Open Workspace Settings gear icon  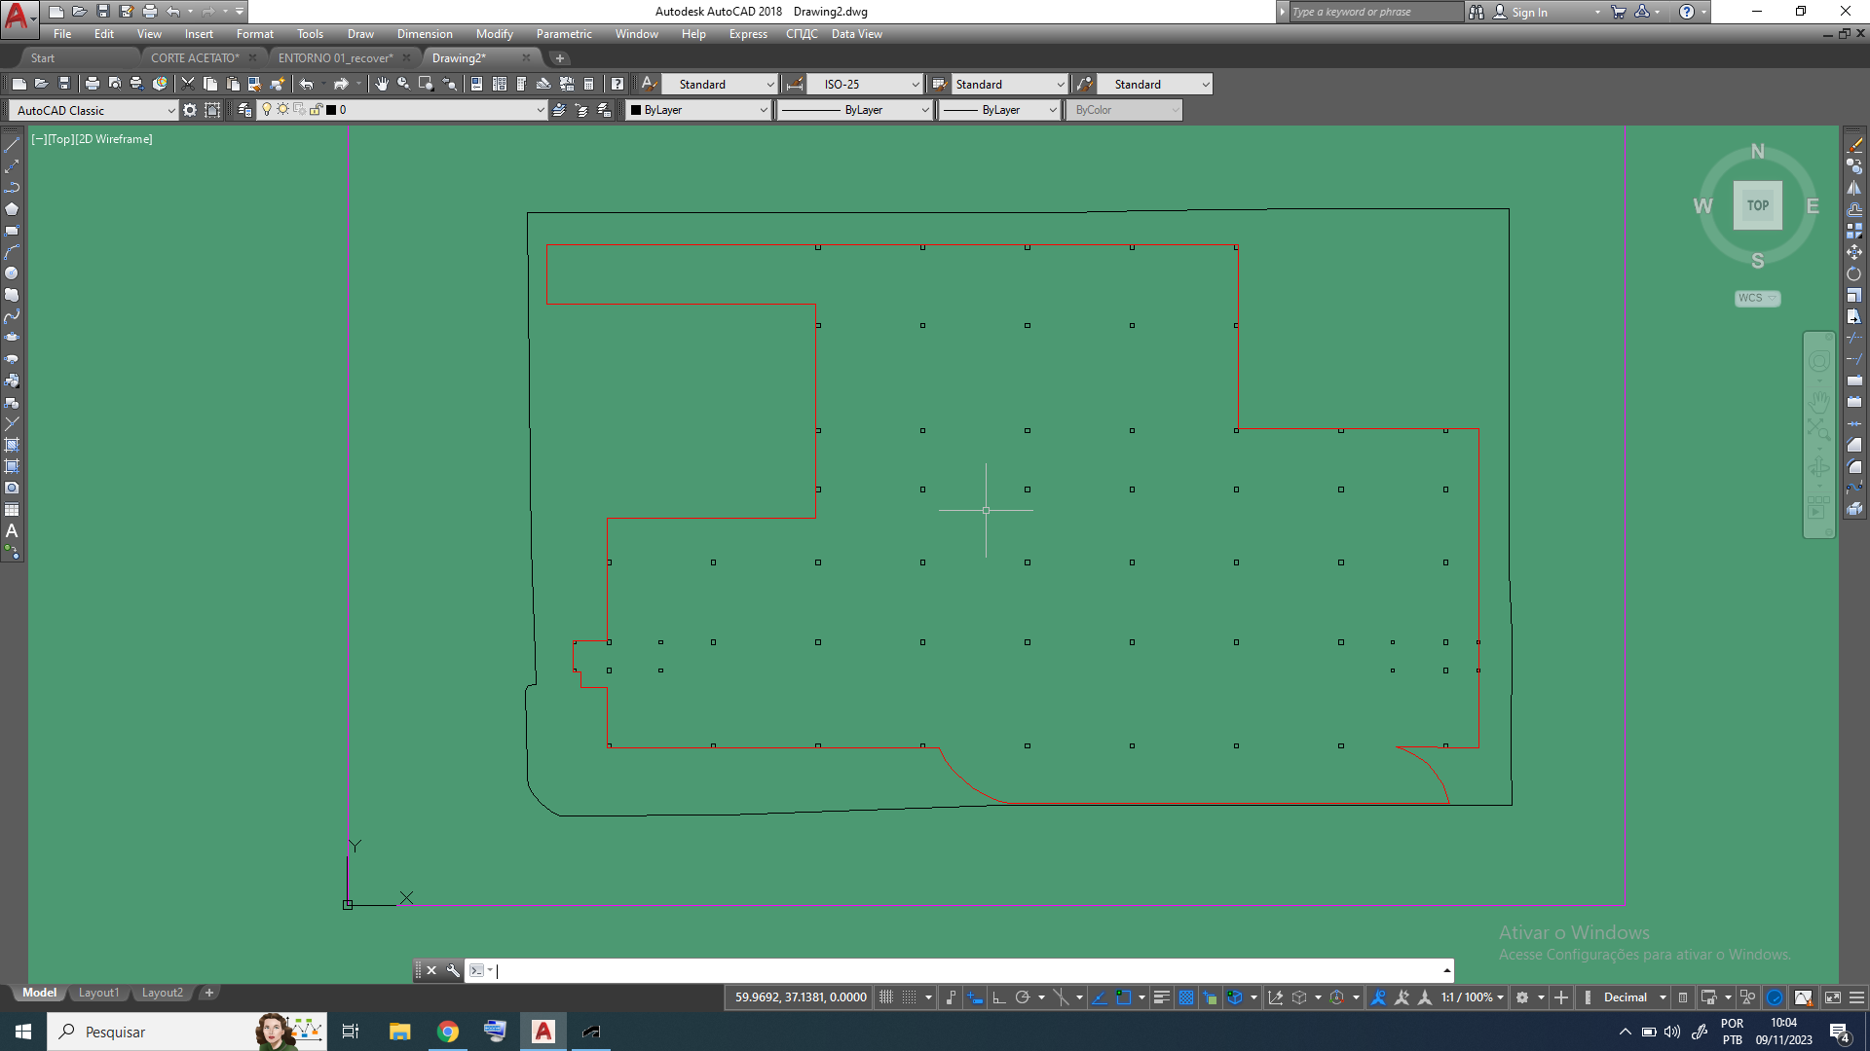pyautogui.click(x=190, y=110)
